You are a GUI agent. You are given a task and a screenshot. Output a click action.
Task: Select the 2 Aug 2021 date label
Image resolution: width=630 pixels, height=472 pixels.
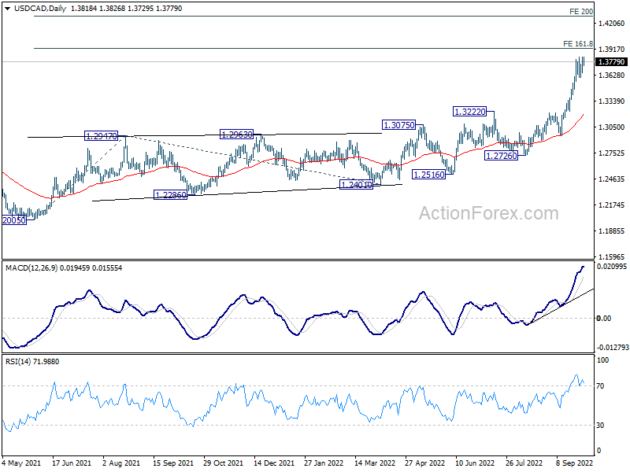121,463
